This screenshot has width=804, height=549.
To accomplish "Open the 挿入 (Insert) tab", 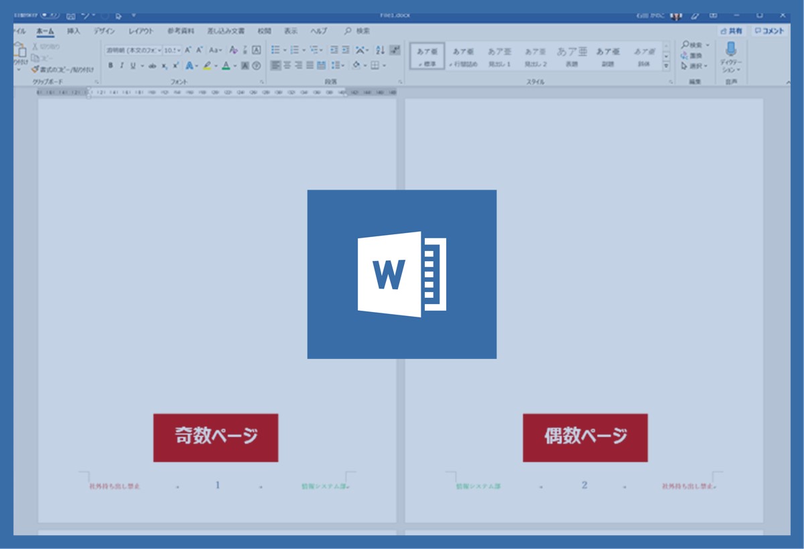I will point(74,31).
